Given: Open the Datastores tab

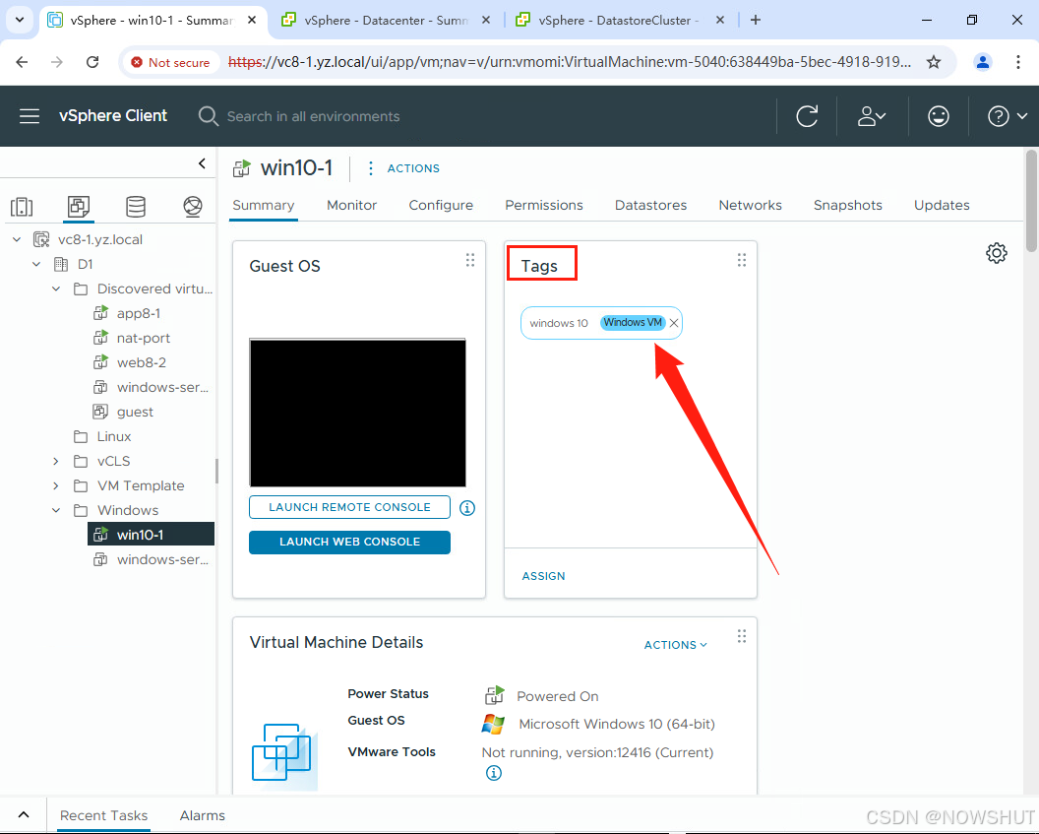Looking at the screenshot, I should point(650,206).
